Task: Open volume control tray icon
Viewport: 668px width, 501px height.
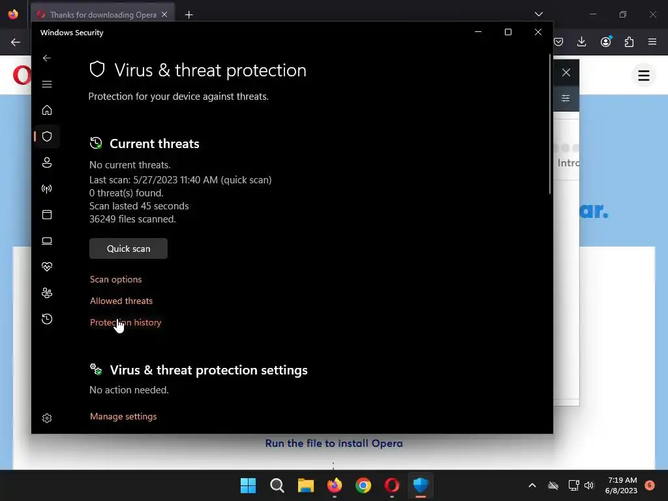Action: (x=589, y=485)
